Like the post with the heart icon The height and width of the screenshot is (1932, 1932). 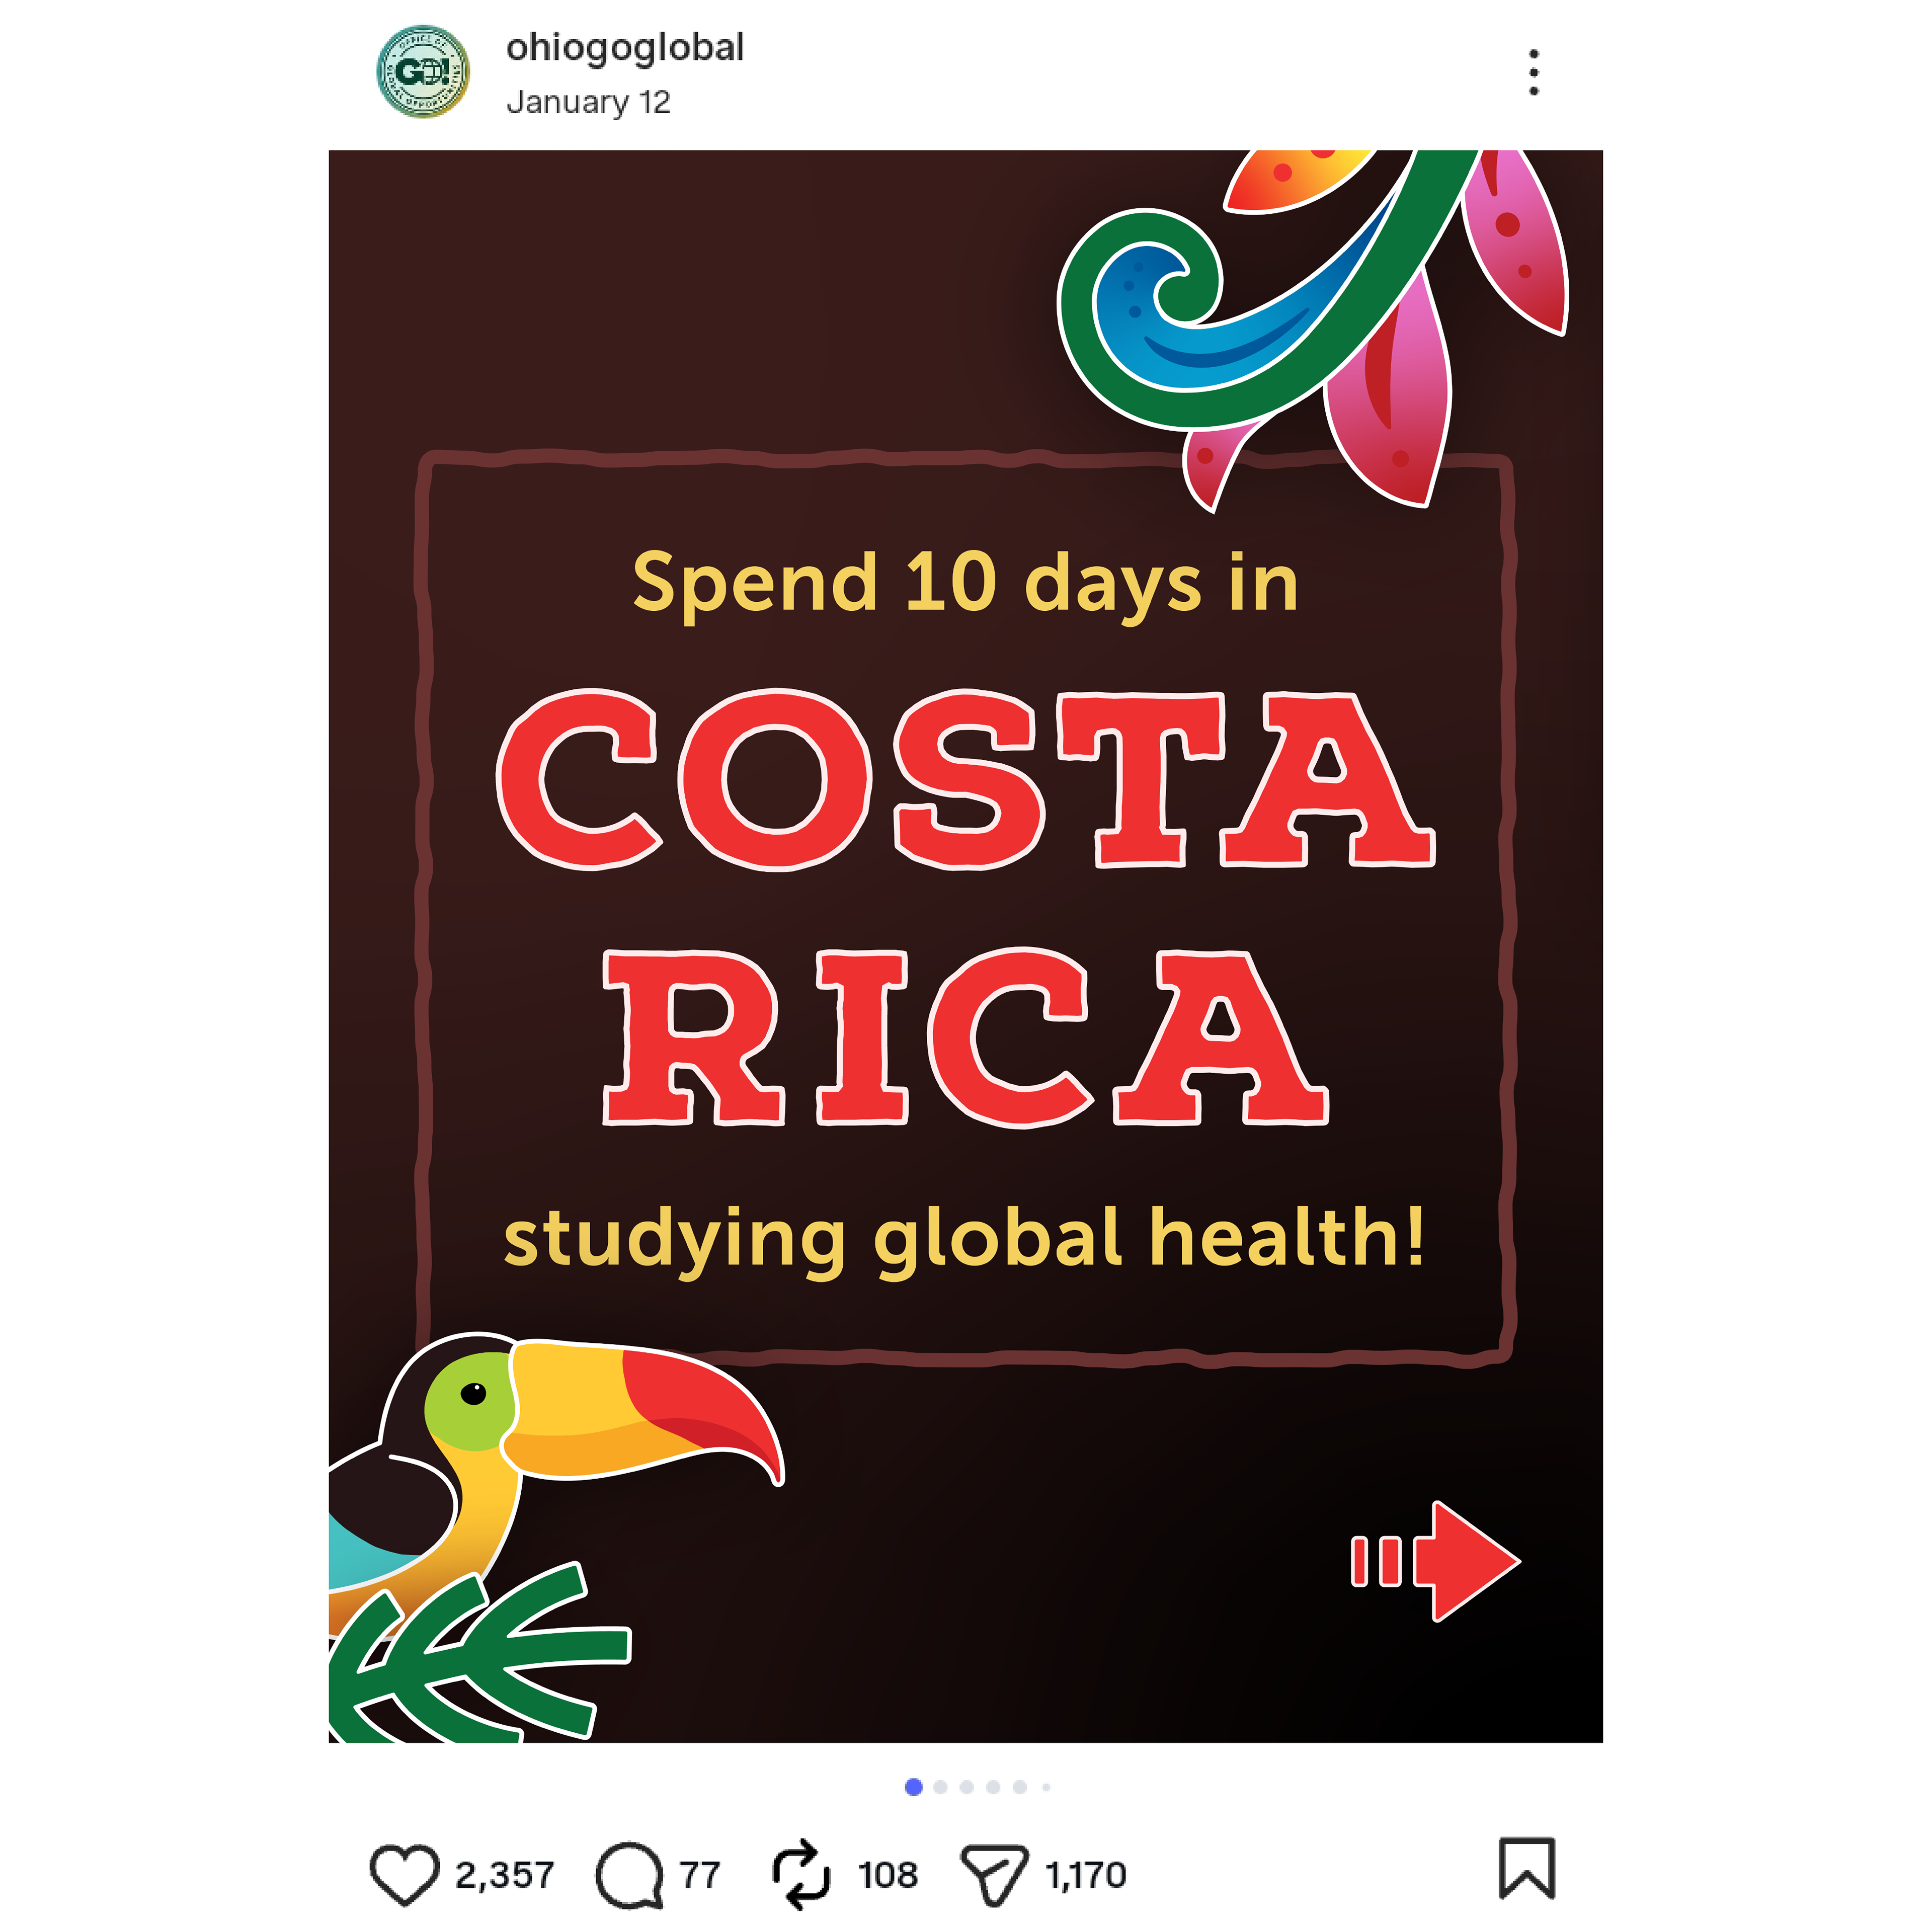click(404, 1875)
